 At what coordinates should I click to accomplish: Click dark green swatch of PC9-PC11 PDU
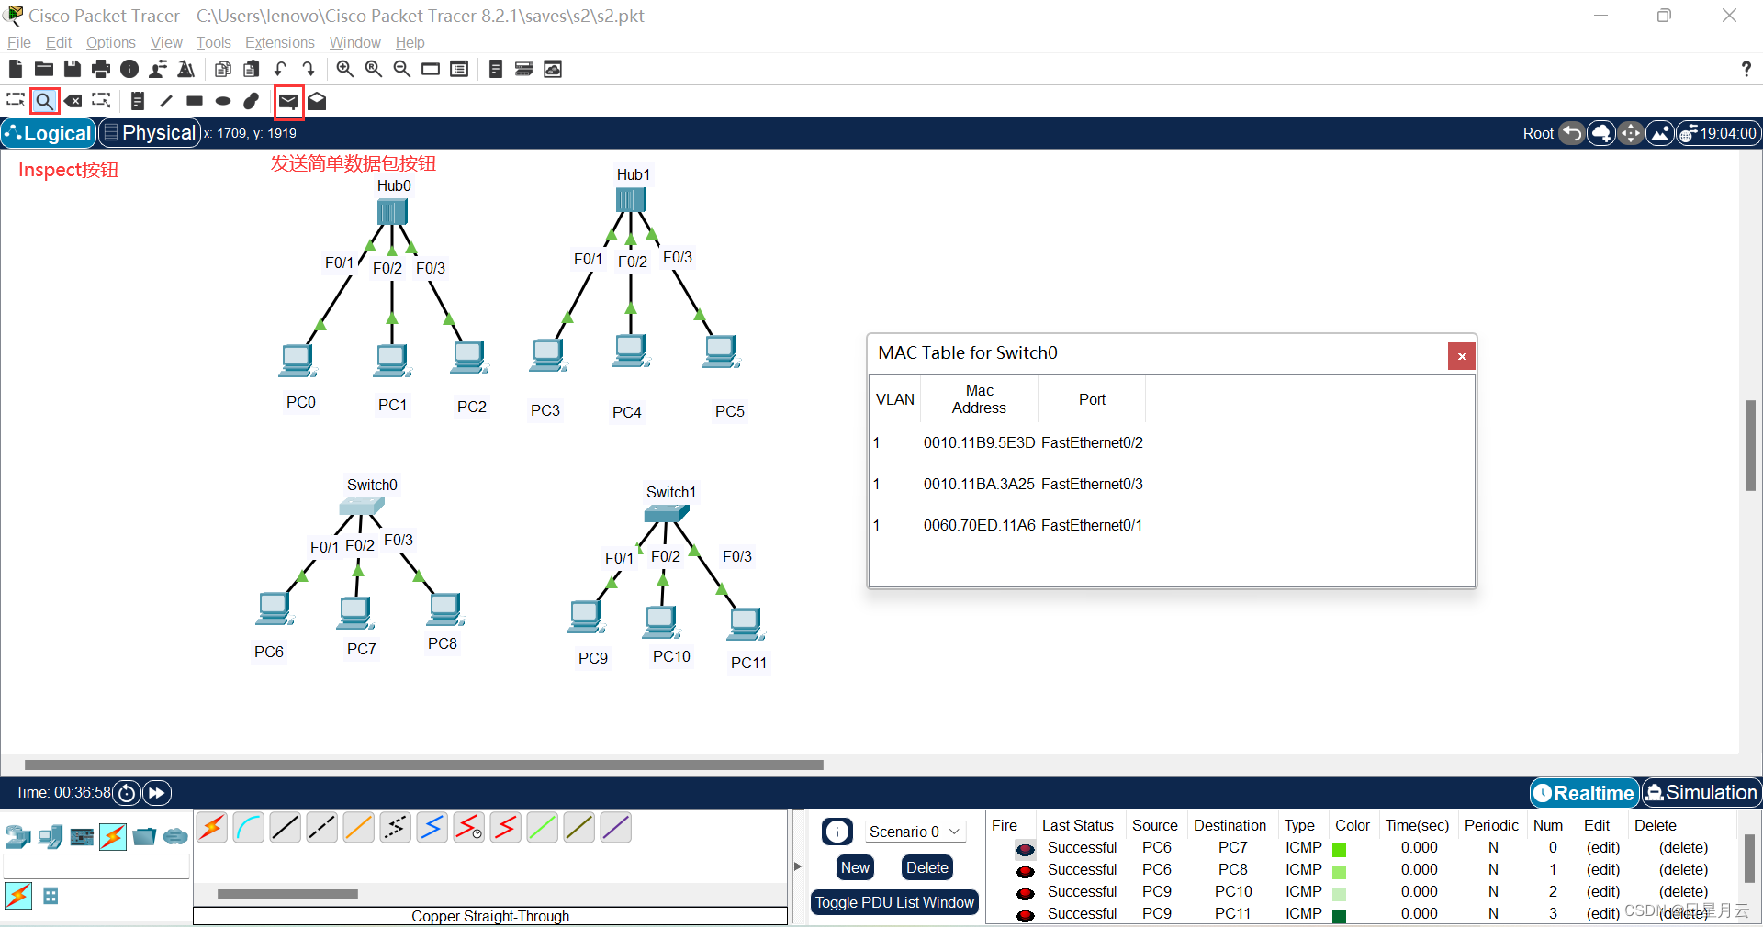1339,916
